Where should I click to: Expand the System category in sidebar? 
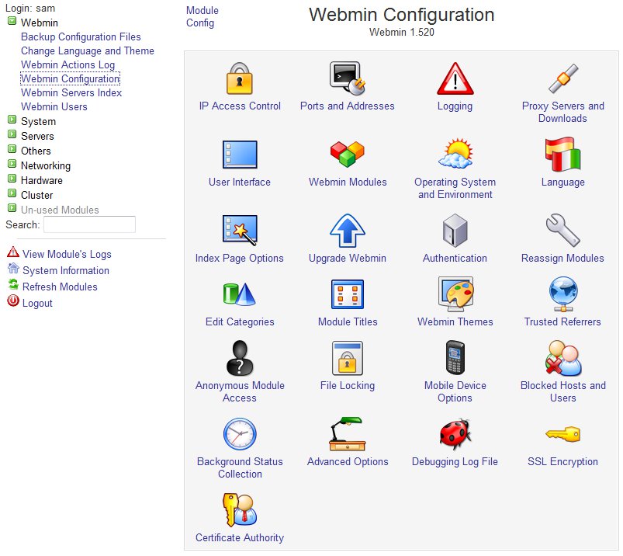coord(12,120)
